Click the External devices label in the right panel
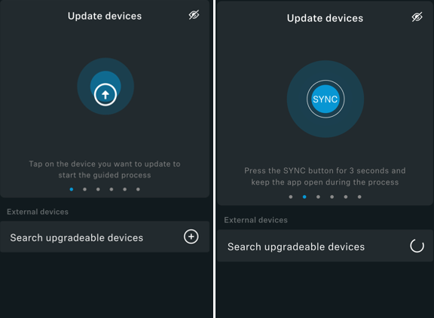Image resolution: width=434 pixels, height=318 pixels. click(255, 220)
